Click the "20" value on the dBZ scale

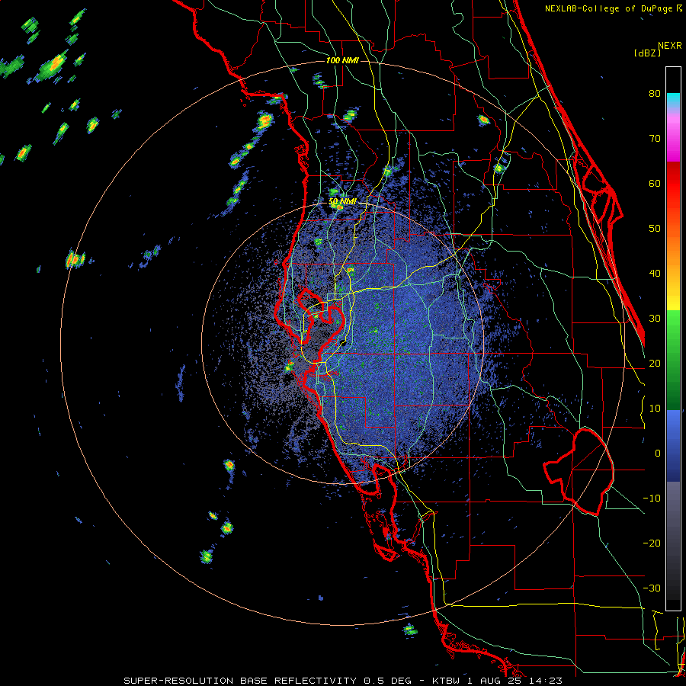click(655, 364)
